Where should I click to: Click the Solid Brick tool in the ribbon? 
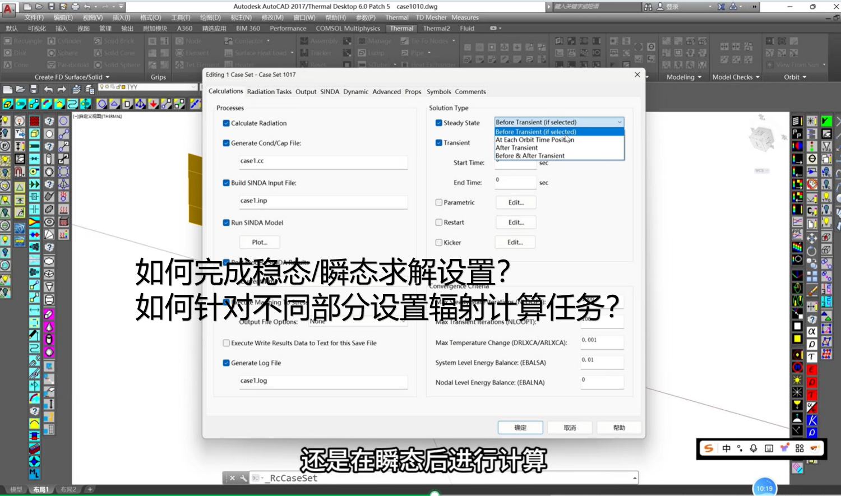coord(114,41)
